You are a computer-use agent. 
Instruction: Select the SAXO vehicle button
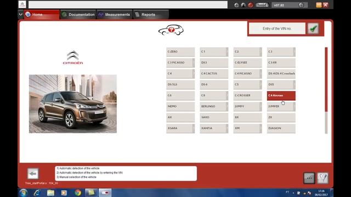[x=214, y=117]
